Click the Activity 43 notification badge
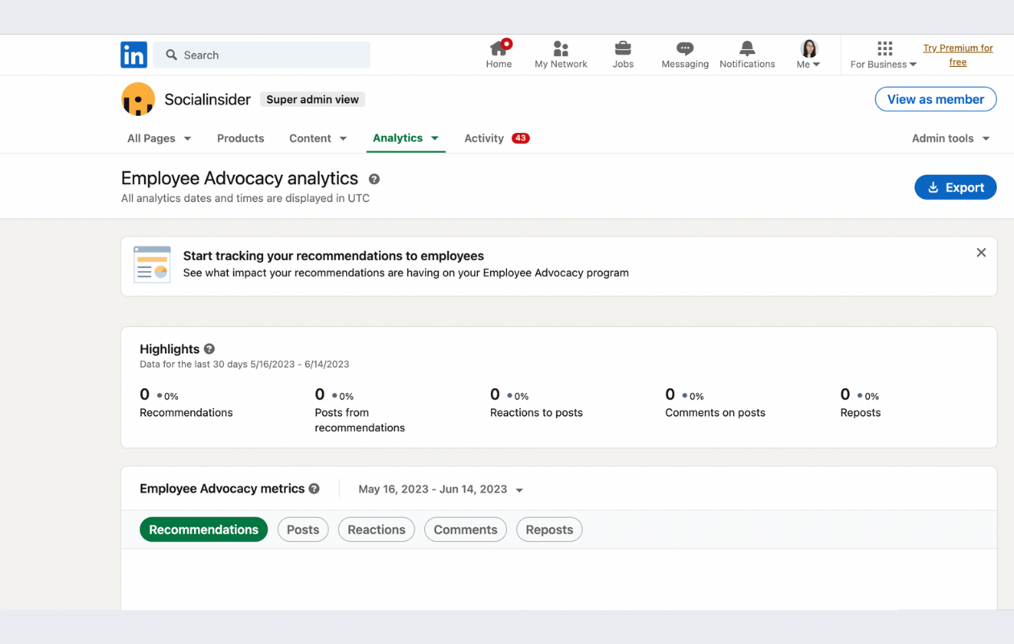This screenshot has height=644, width=1014. [521, 138]
